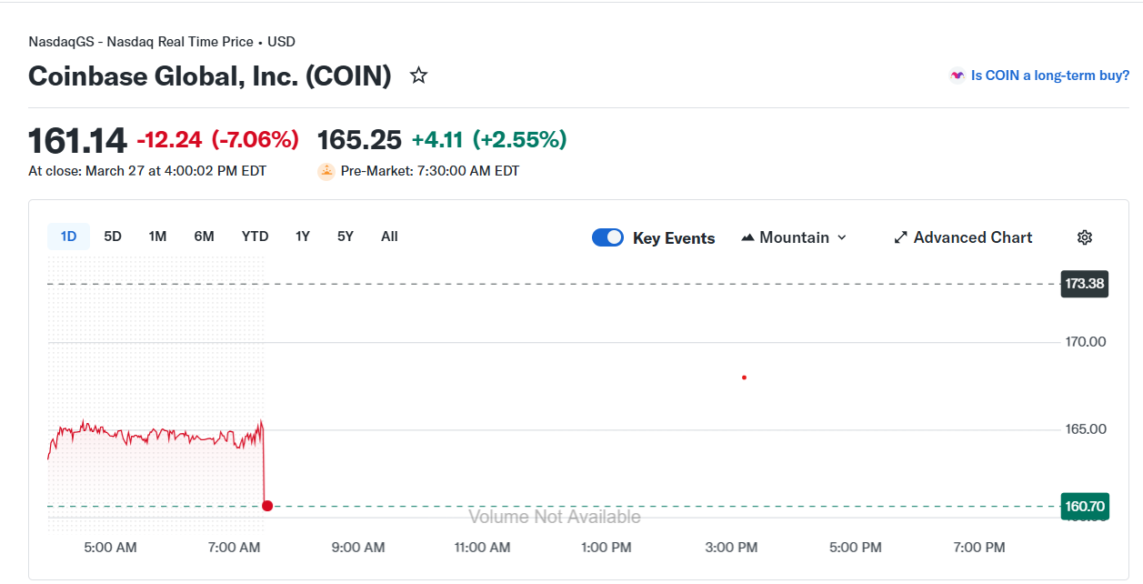This screenshot has height=584, width=1143.
Task: Click the 160.70 current price label
Action: click(1084, 506)
